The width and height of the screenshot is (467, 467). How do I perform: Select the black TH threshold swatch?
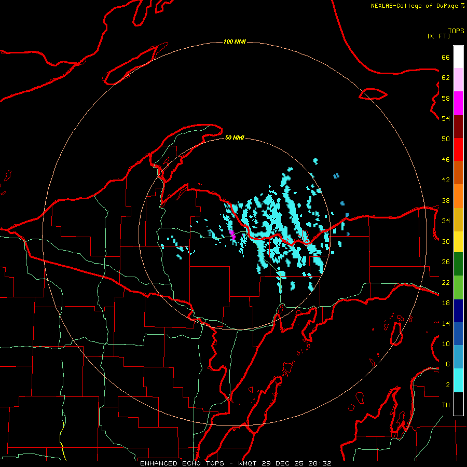458,404
